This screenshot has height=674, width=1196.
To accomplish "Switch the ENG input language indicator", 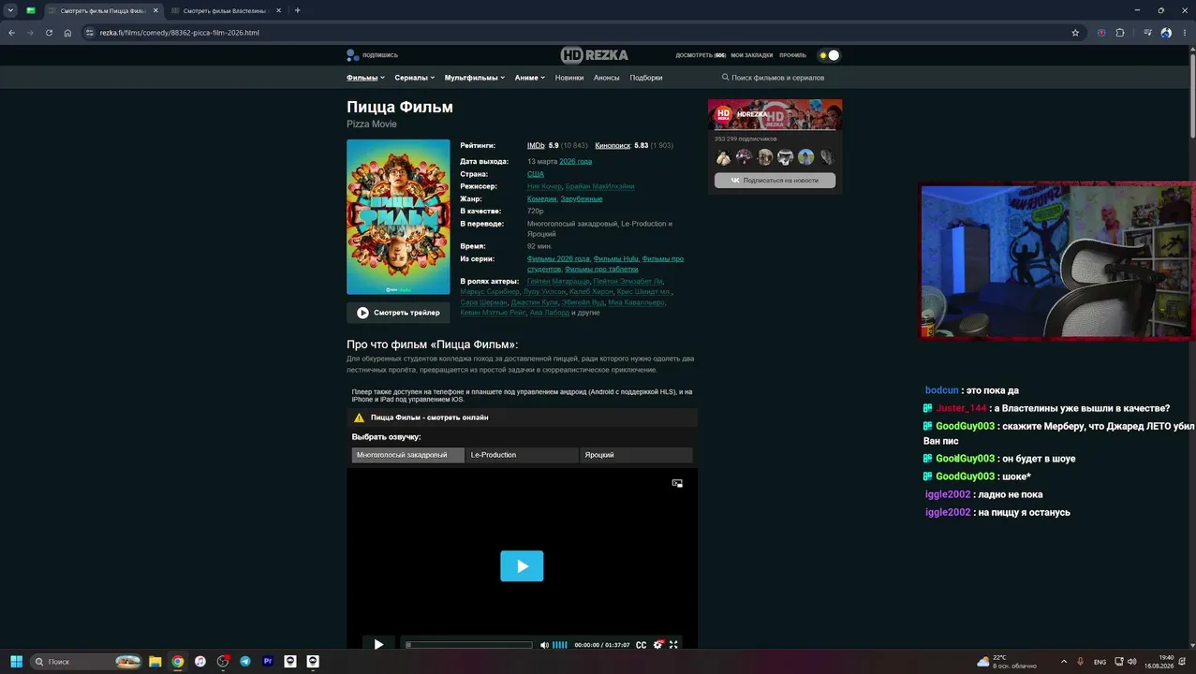I will [1100, 662].
